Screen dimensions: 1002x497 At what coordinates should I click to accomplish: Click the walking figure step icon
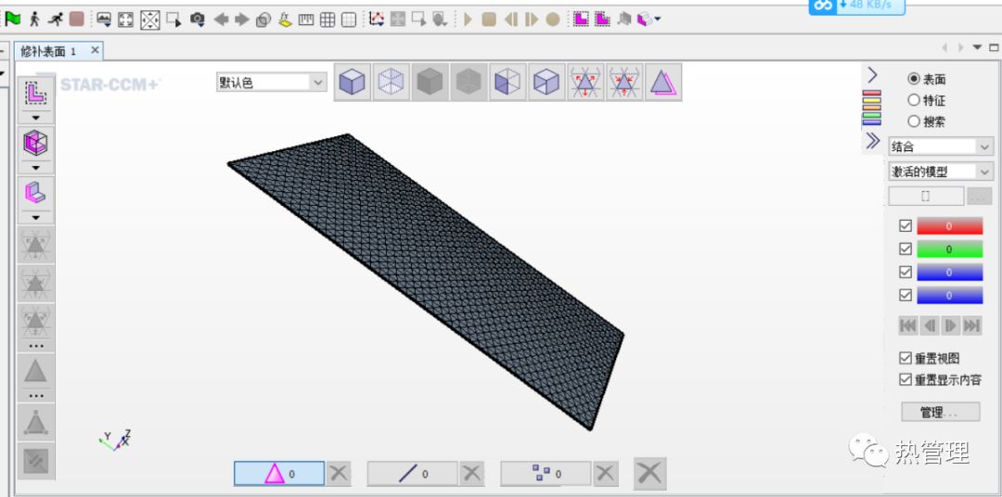pyautogui.click(x=34, y=19)
